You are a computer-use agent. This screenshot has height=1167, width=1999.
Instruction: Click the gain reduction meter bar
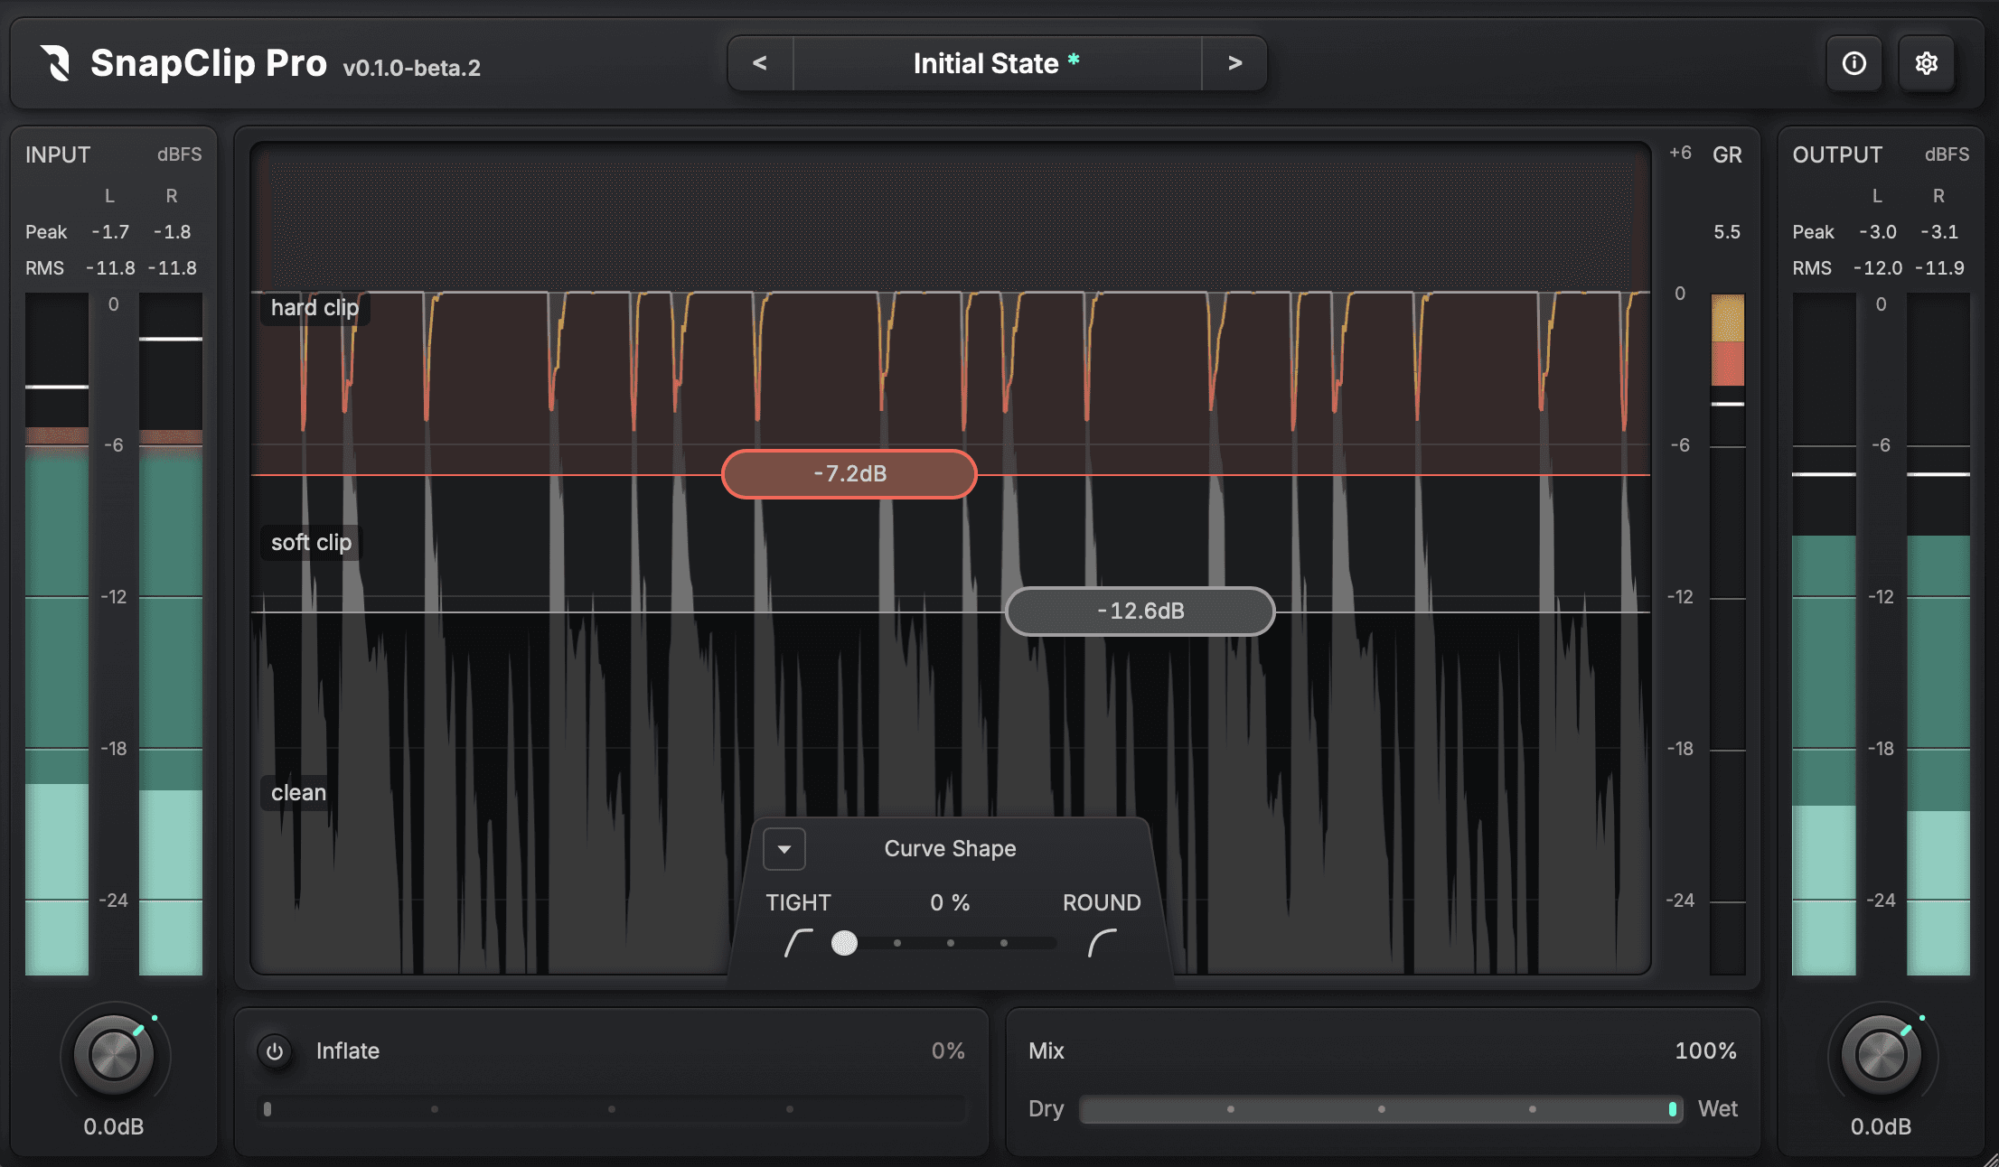(x=1728, y=634)
